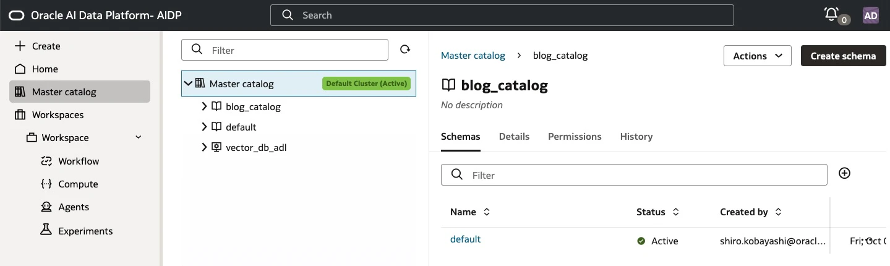Click the Create plus icon in the sidebar
The height and width of the screenshot is (266, 890).
point(20,46)
